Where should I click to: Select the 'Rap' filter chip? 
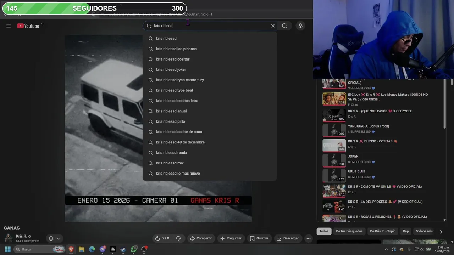tap(406, 231)
